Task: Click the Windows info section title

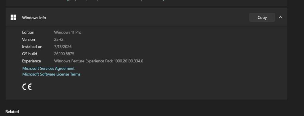Action: [x=34, y=18]
